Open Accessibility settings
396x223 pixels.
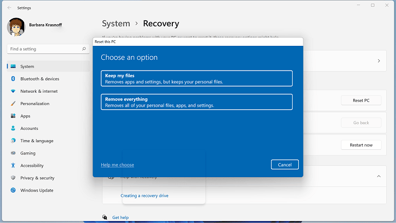(48, 165)
